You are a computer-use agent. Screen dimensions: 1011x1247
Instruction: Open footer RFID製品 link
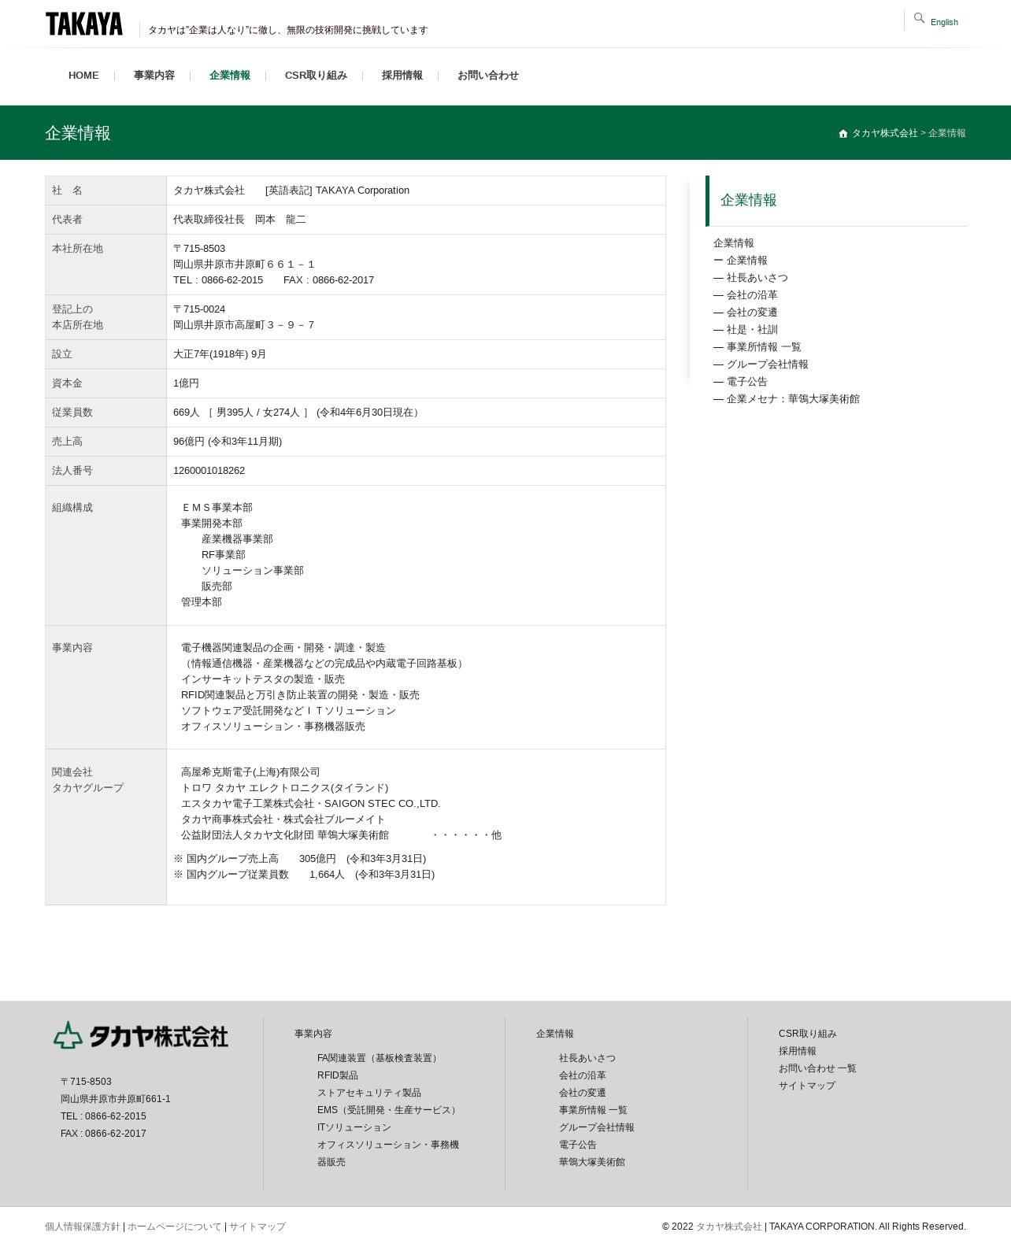click(x=338, y=1075)
